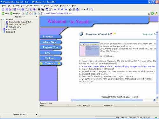This screenshot has width=159, height=119.
Task: Click the green Back navigation button
Action: (x=5, y=13)
